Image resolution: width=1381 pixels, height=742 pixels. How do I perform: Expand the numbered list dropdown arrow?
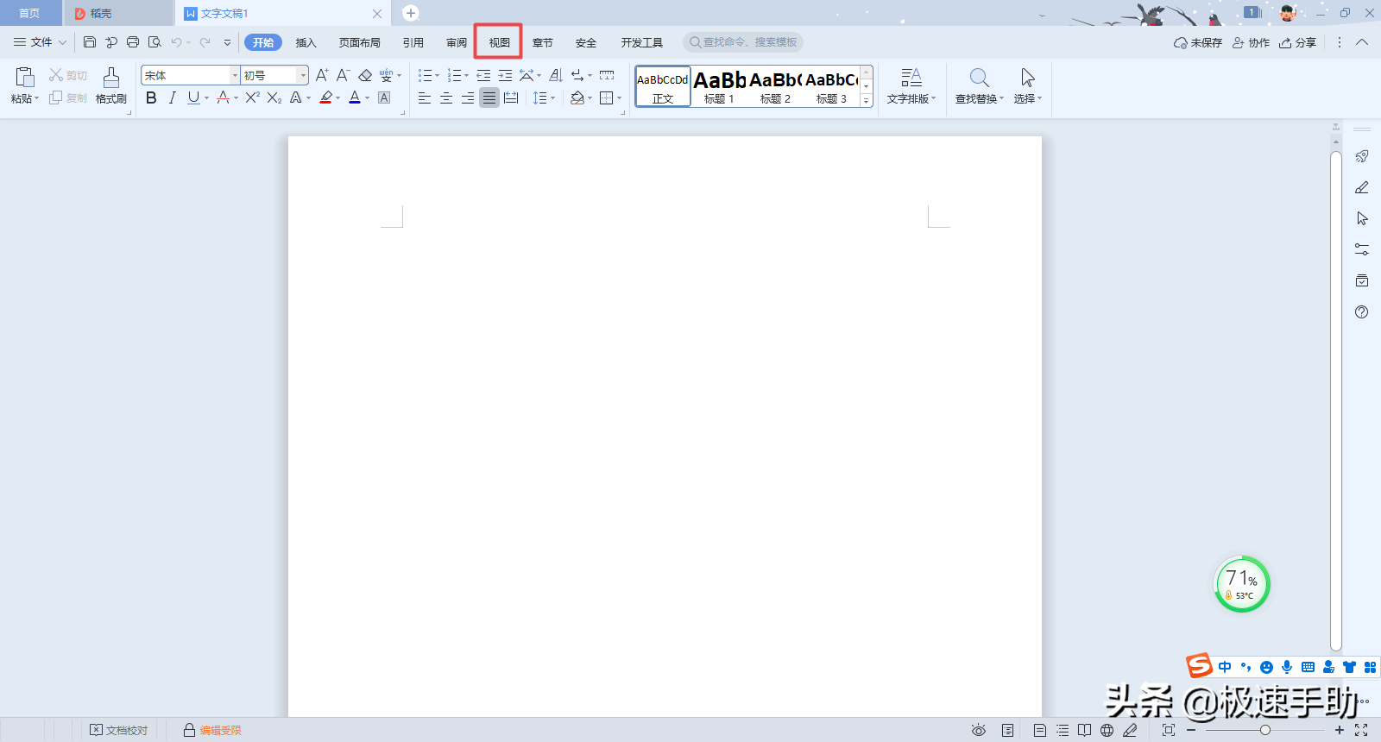tap(467, 75)
